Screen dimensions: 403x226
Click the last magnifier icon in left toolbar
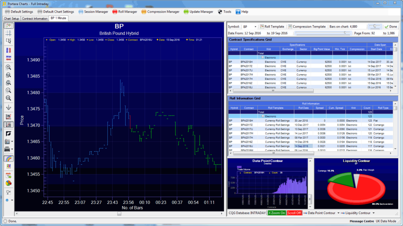pos(9,98)
